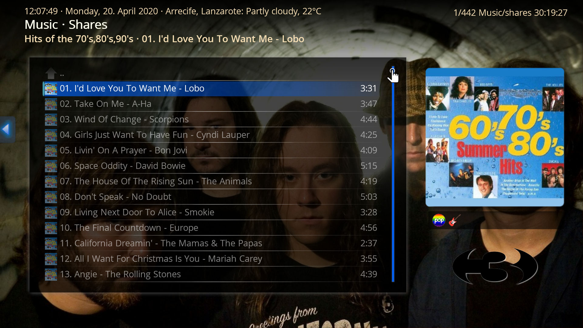Play 01. I'd Love You To Want Me
The height and width of the screenshot is (328, 583).
pyautogui.click(x=132, y=88)
